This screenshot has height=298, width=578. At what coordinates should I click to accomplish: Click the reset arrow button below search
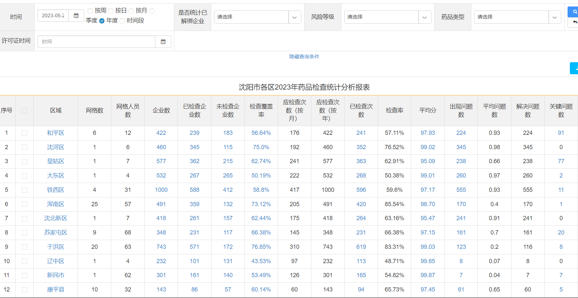click(573, 22)
